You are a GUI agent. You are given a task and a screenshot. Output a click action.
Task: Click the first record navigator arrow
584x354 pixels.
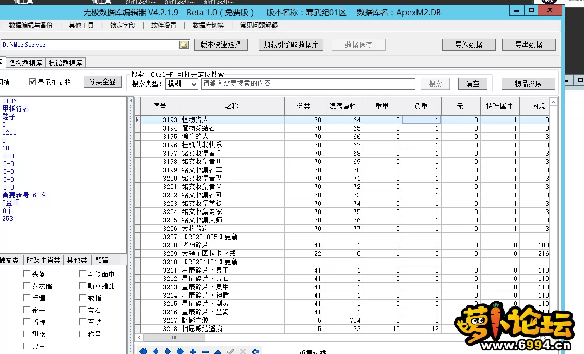(142, 351)
